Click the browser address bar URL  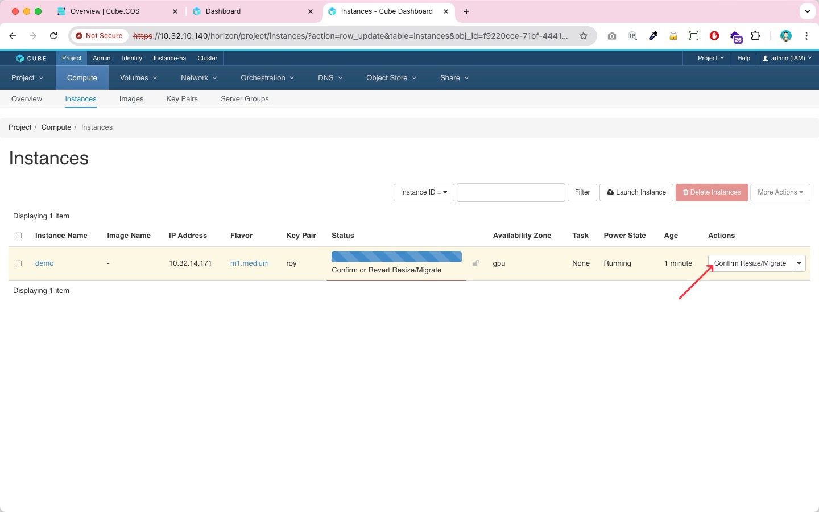(350, 36)
